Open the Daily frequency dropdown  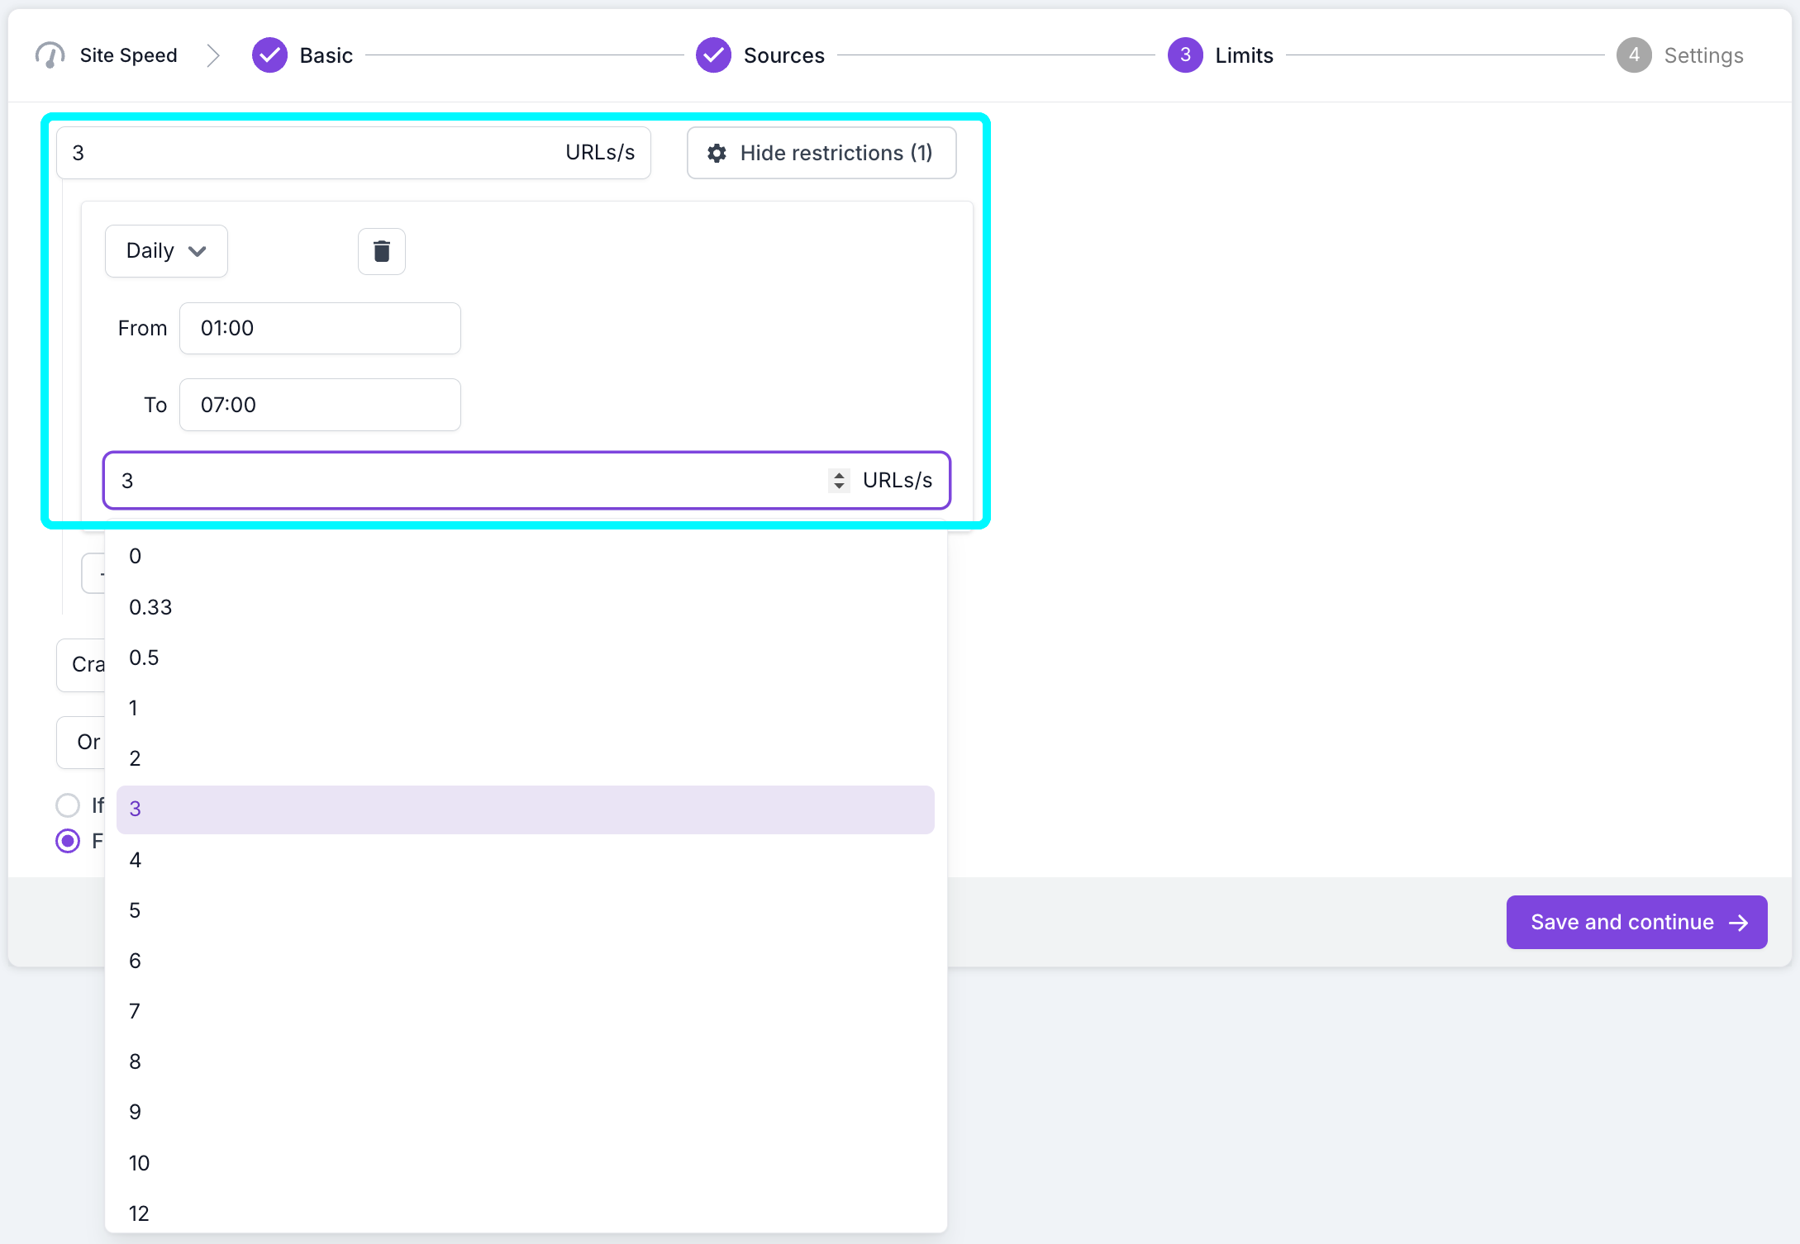165,250
